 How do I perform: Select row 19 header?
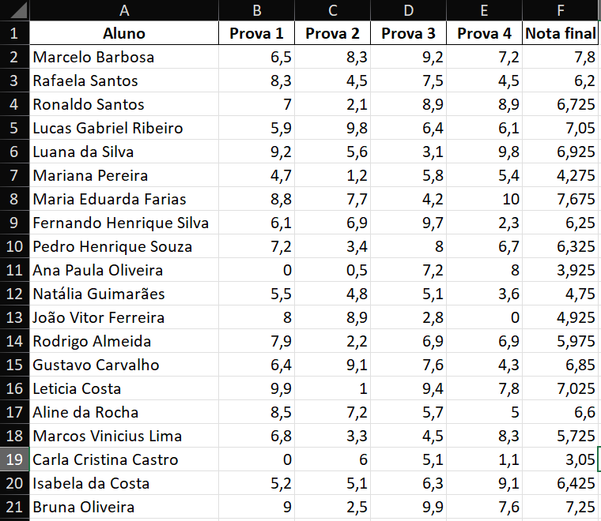click(15, 459)
